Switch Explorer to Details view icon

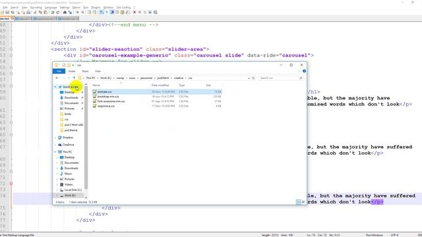(x=298, y=202)
